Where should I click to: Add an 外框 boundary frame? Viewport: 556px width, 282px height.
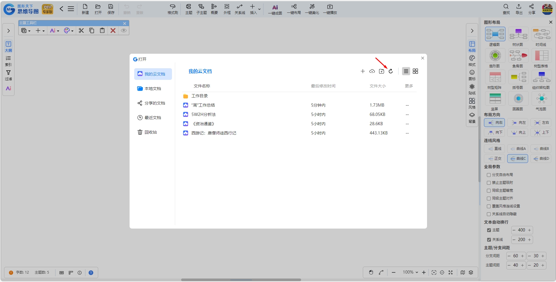point(227,9)
